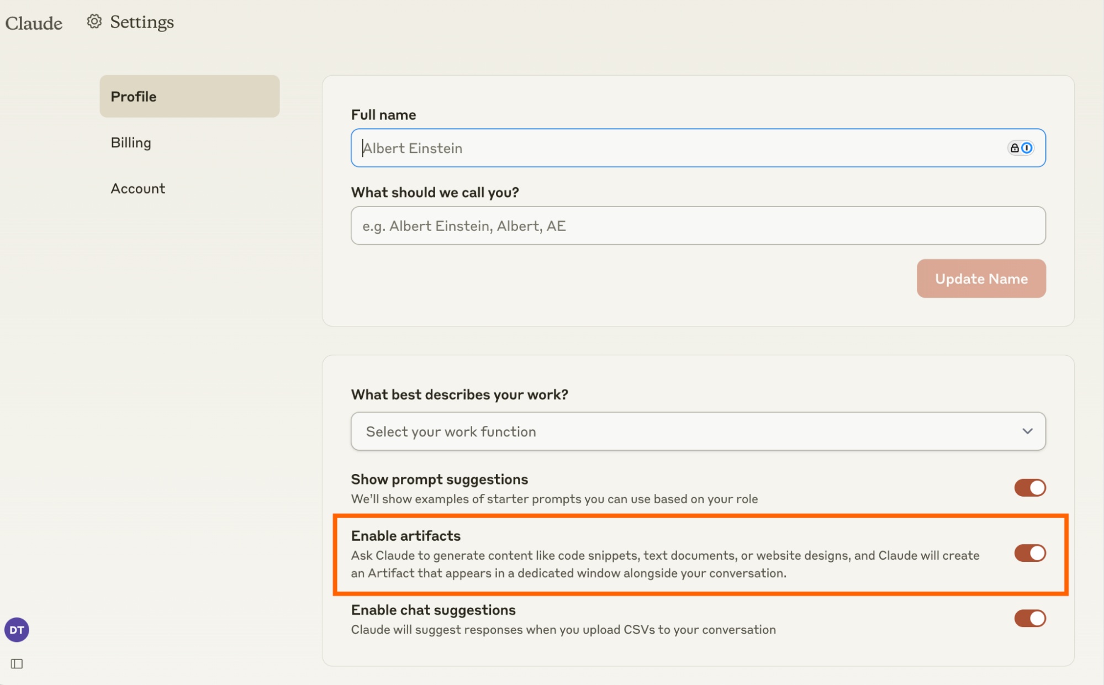Click the Settings gear icon
Image resolution: width=1104 pixels, height=685 pixels.
click(x=94, y=22)
